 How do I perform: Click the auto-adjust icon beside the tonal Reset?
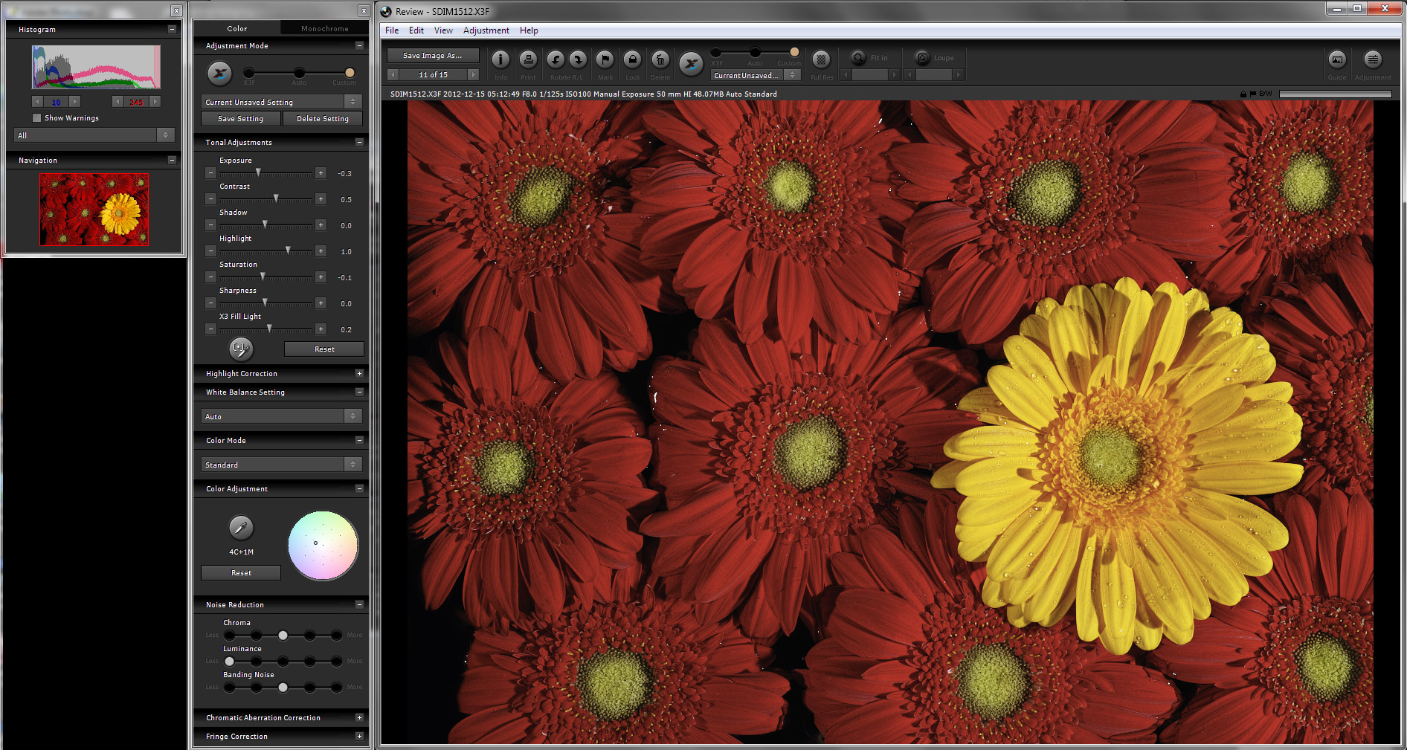[240, 348]
